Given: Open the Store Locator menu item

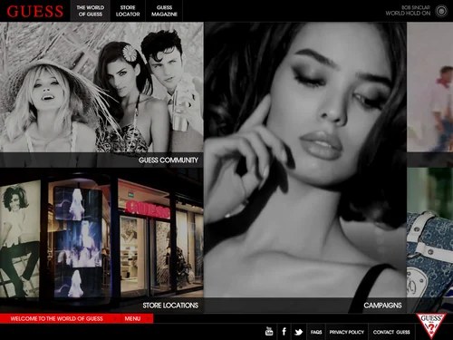Looking at the screenshot, I should coord(128,11).
